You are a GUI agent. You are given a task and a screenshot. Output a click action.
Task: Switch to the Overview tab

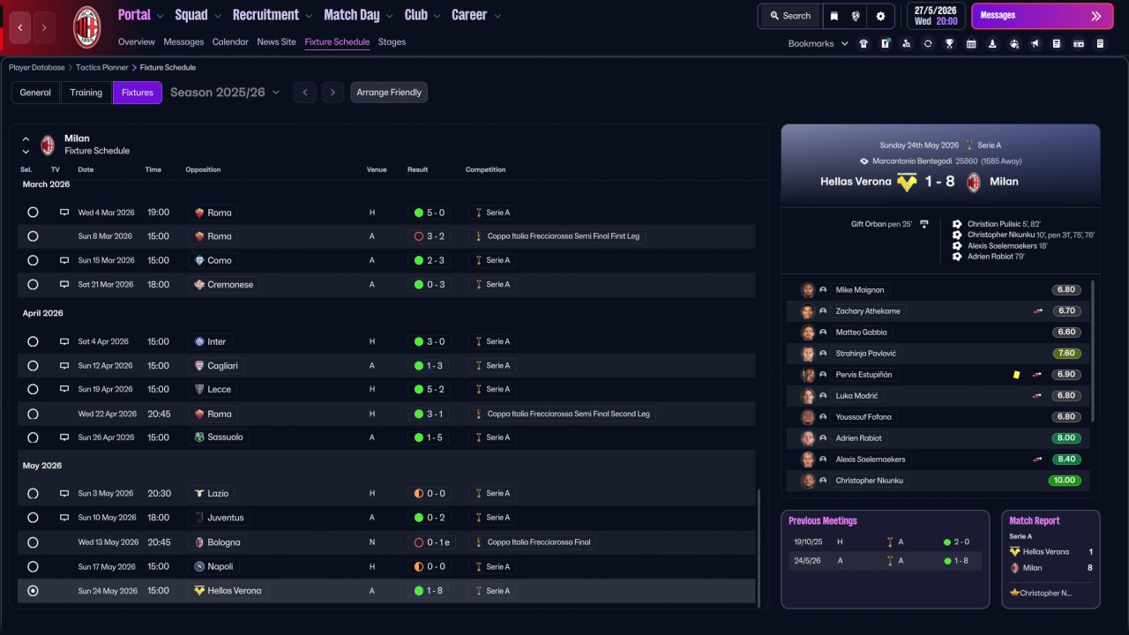(137, 42)
